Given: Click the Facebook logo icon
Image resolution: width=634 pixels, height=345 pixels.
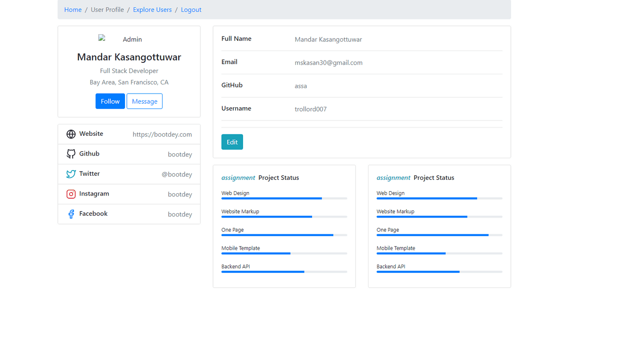Looking at the screenshot, I should [71, 214].
